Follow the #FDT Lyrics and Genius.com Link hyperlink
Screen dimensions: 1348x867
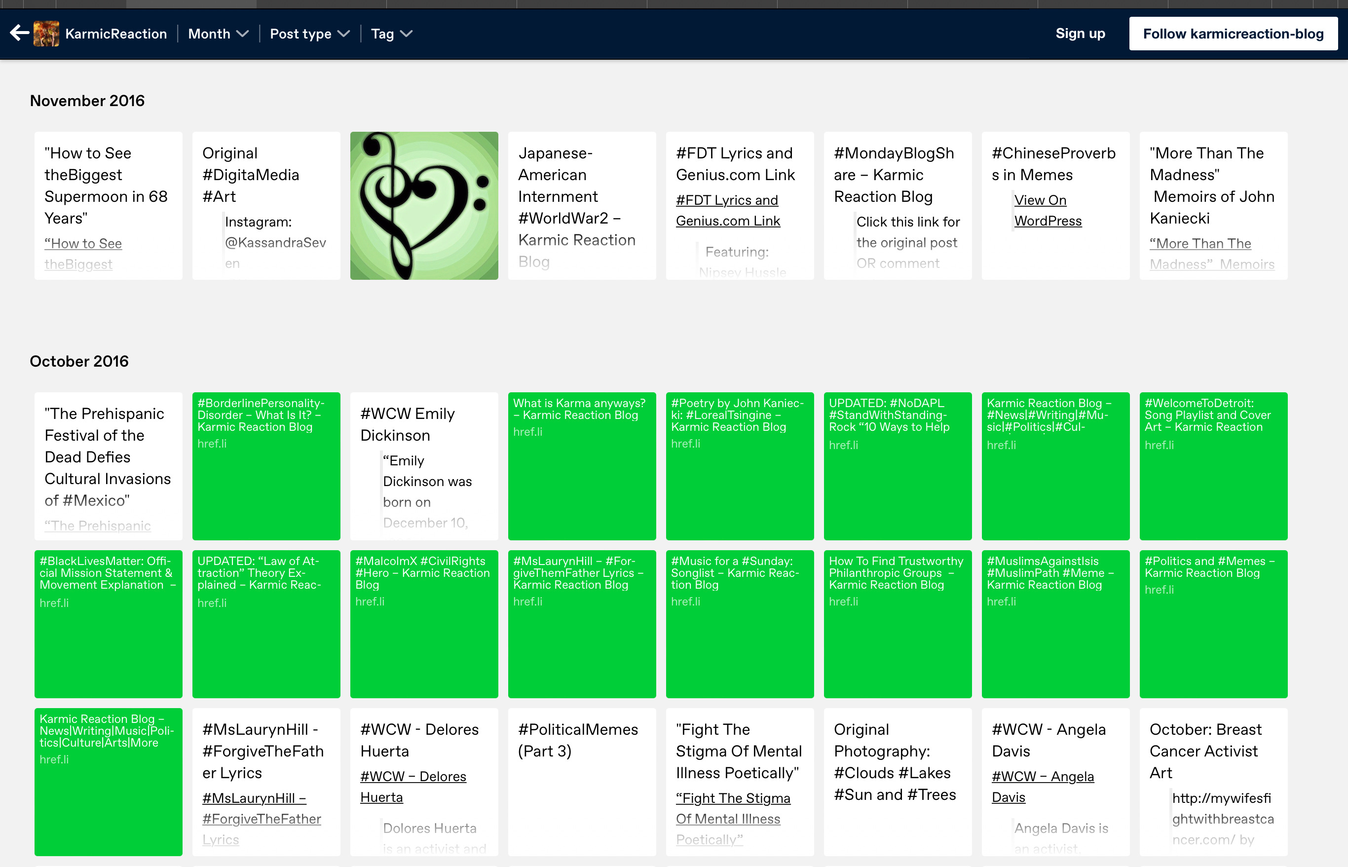[728, 211]
